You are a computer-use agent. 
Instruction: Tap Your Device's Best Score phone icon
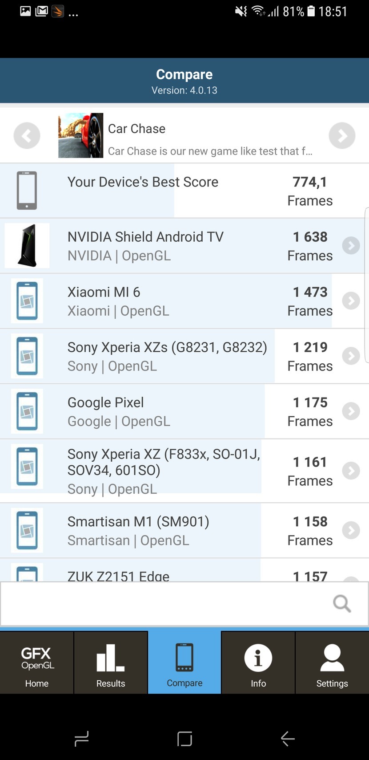[x=27, y=191]
